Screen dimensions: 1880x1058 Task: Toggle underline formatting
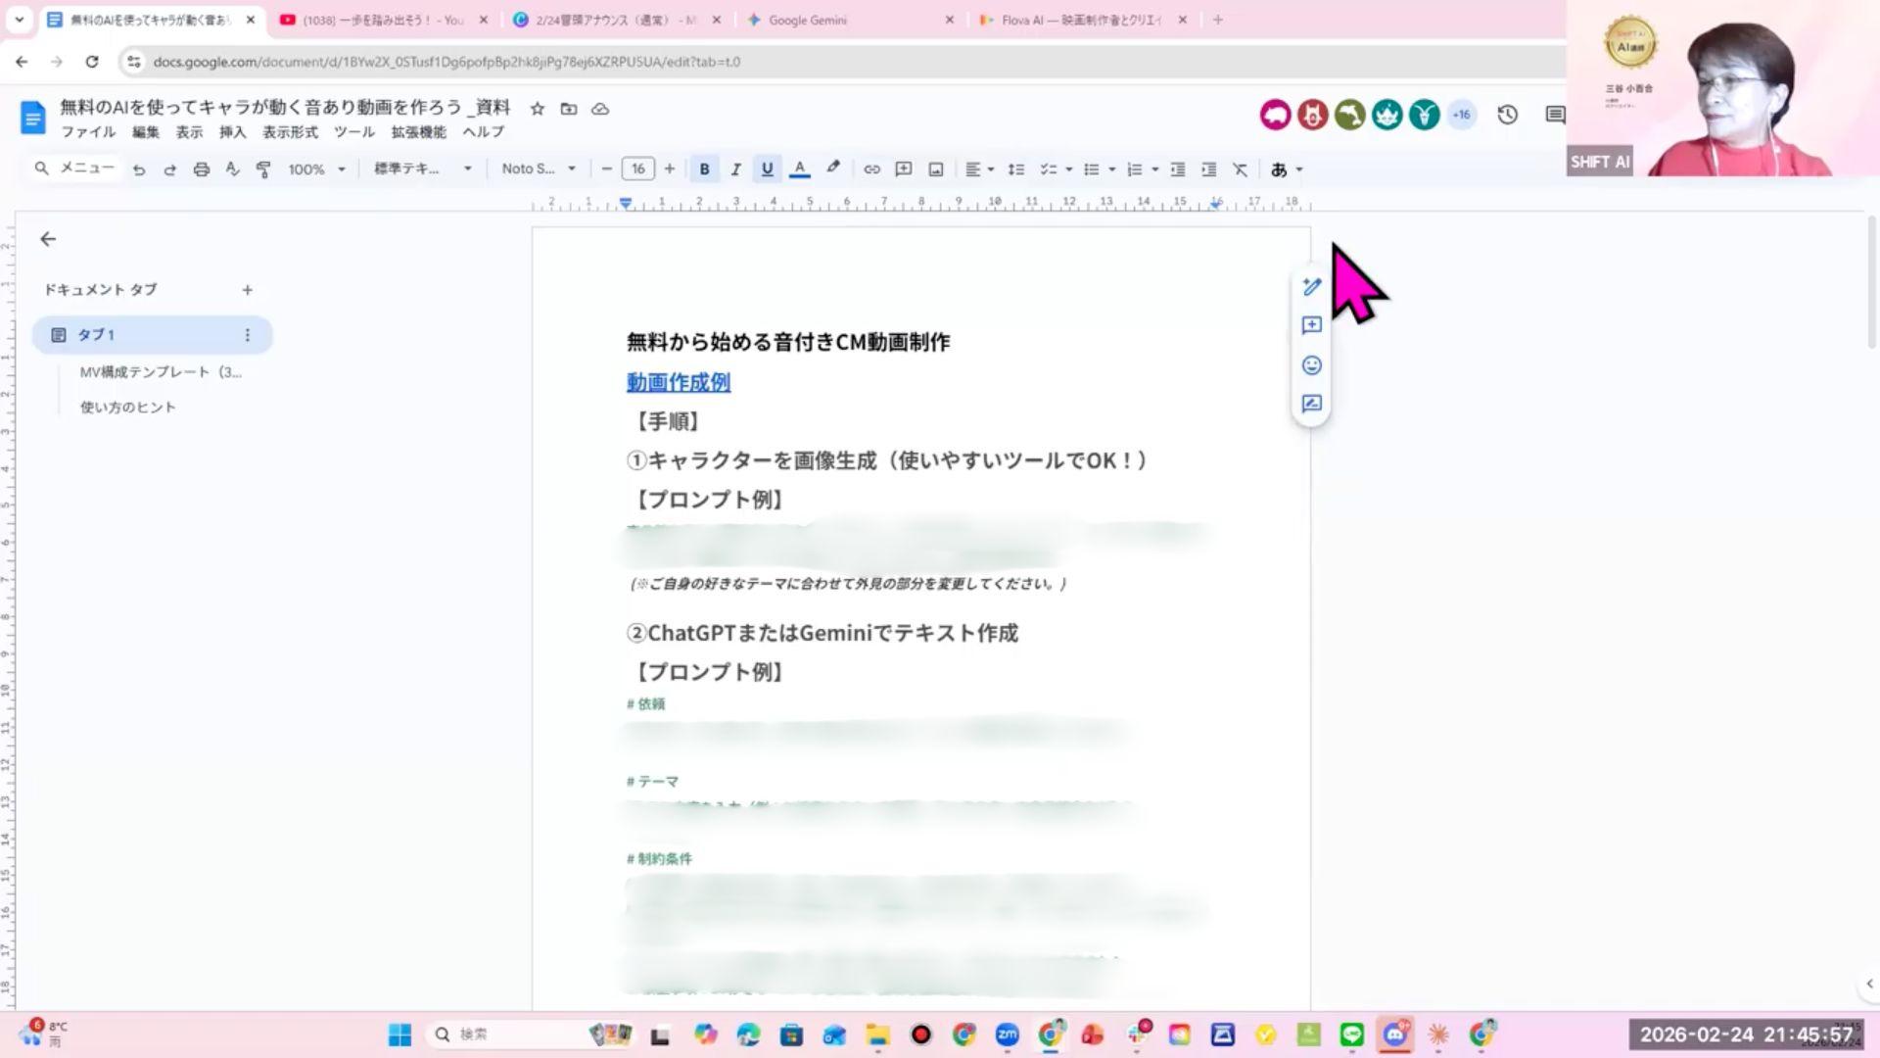coord(767,169)
